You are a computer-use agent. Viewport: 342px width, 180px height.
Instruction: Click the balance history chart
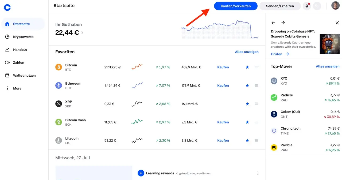pos(220,29)
